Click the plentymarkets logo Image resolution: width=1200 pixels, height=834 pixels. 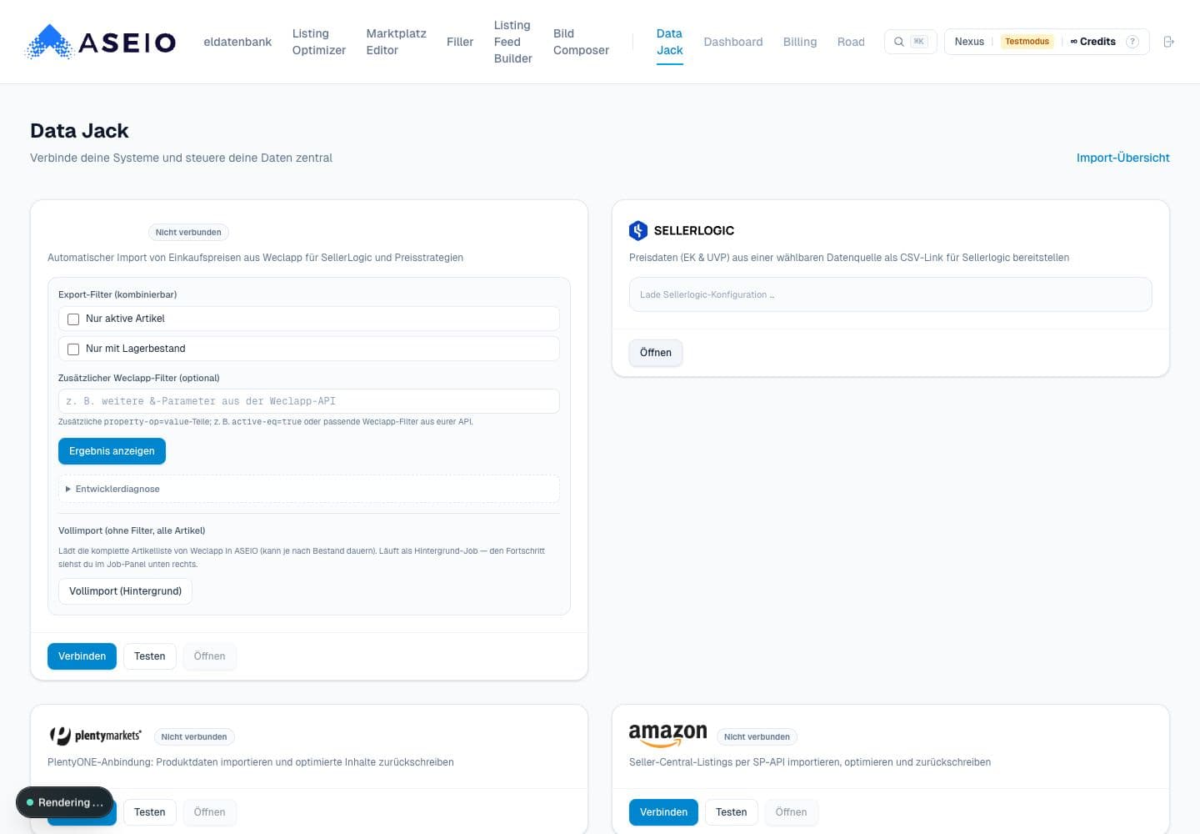click(95, 736)
